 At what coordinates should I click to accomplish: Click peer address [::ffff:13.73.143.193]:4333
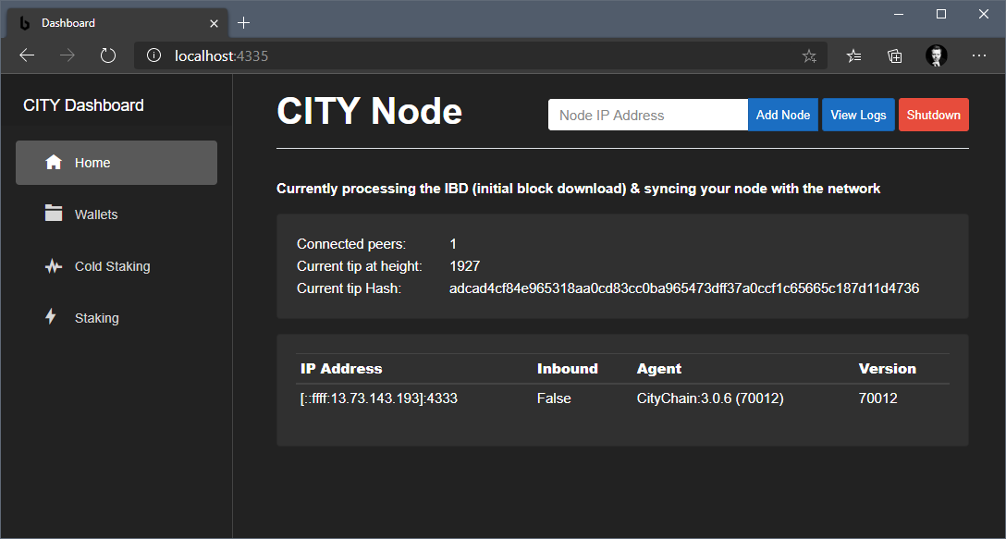[x=378, y=398]
